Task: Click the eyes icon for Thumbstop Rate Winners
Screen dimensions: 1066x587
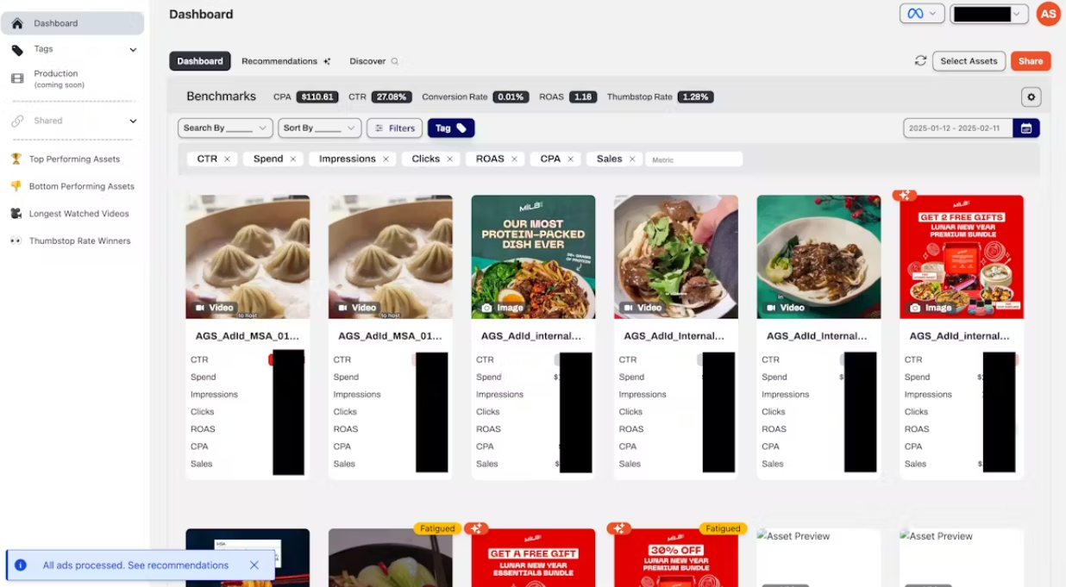Action: tap(16, 241)
